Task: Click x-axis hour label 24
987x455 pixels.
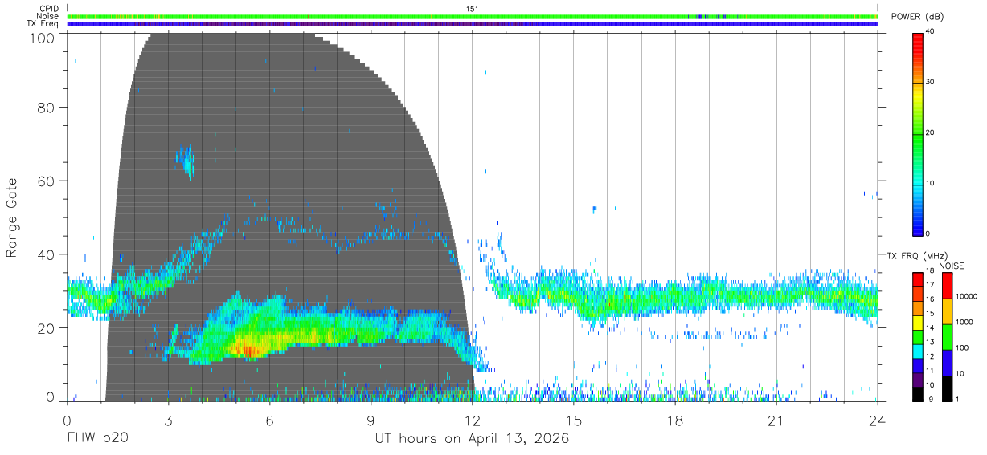Action: [877, 420]
